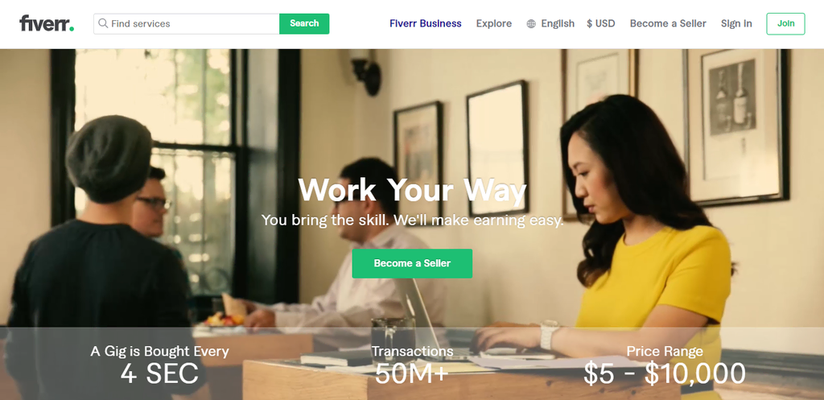Open the Fiverr Business link
This screenshot has width=824, height=400.
(x=425, y=23)
